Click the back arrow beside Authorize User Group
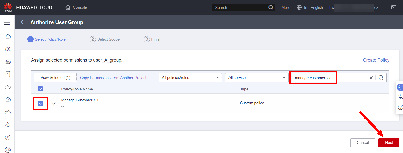The width and height of the screenshot is (403, 153). 22,22
